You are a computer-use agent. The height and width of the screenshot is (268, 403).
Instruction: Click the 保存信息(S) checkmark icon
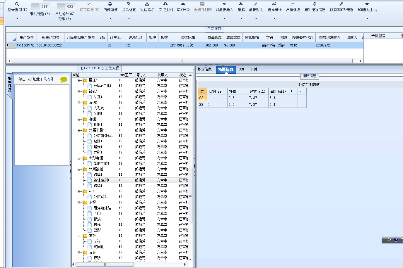[x=89, y=4]
